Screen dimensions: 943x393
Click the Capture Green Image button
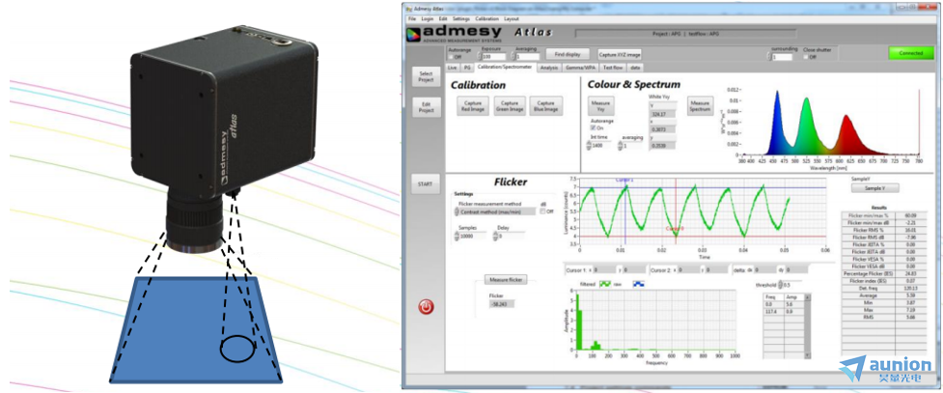pos(510,106)
